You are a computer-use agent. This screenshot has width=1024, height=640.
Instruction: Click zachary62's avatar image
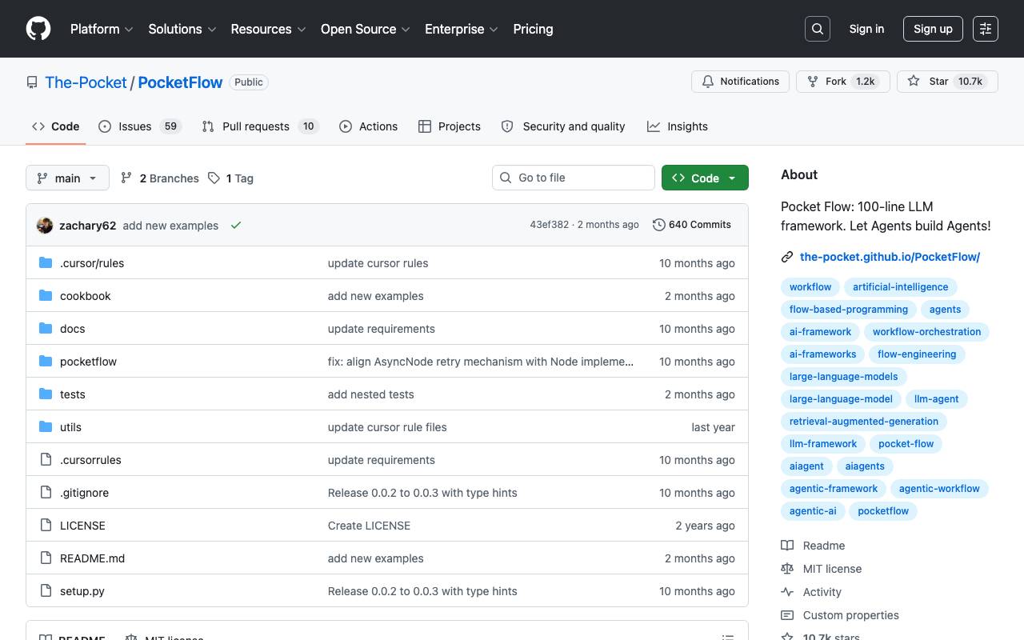click(x=45, y=226)
